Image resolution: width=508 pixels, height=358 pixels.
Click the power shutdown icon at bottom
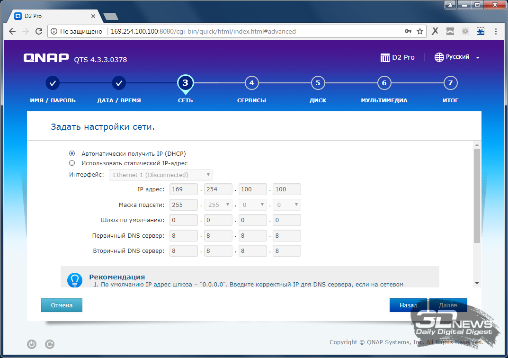coord(32,344)
